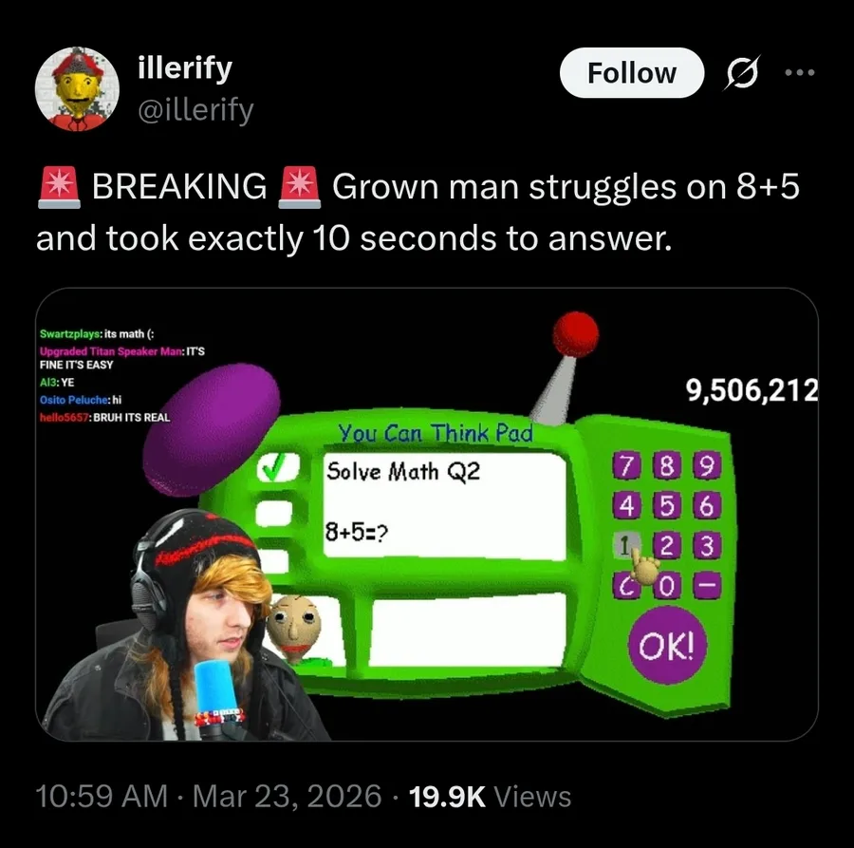Click the empty second question checkbox
854x848 pixels.
[x=274, y=514]
